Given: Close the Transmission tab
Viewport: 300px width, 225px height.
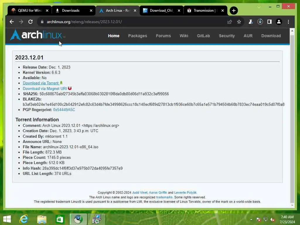Looking at the screenshot, I should point(223,11).
